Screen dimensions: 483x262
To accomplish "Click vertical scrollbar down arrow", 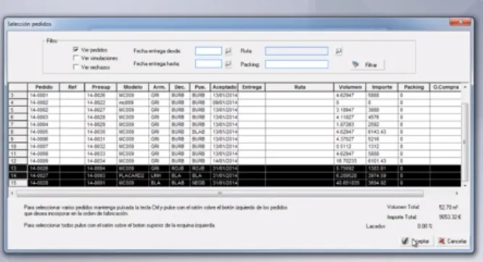I will [465, 185].
